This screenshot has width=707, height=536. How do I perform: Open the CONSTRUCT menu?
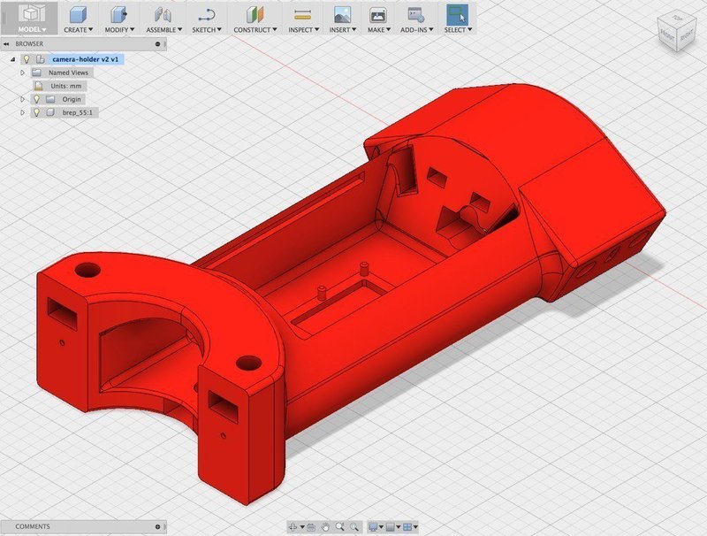255,30
